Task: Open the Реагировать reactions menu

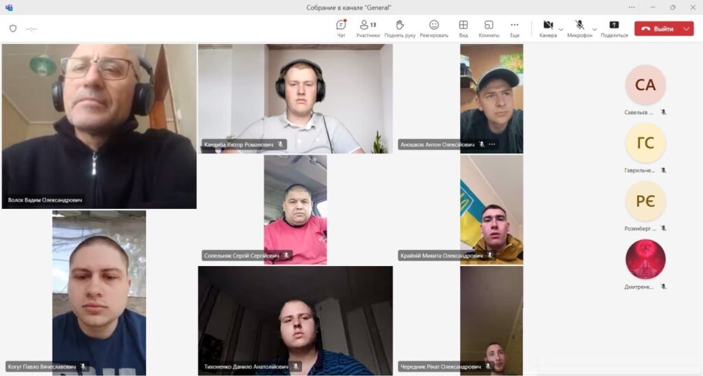Action: (x=434, y=28)
